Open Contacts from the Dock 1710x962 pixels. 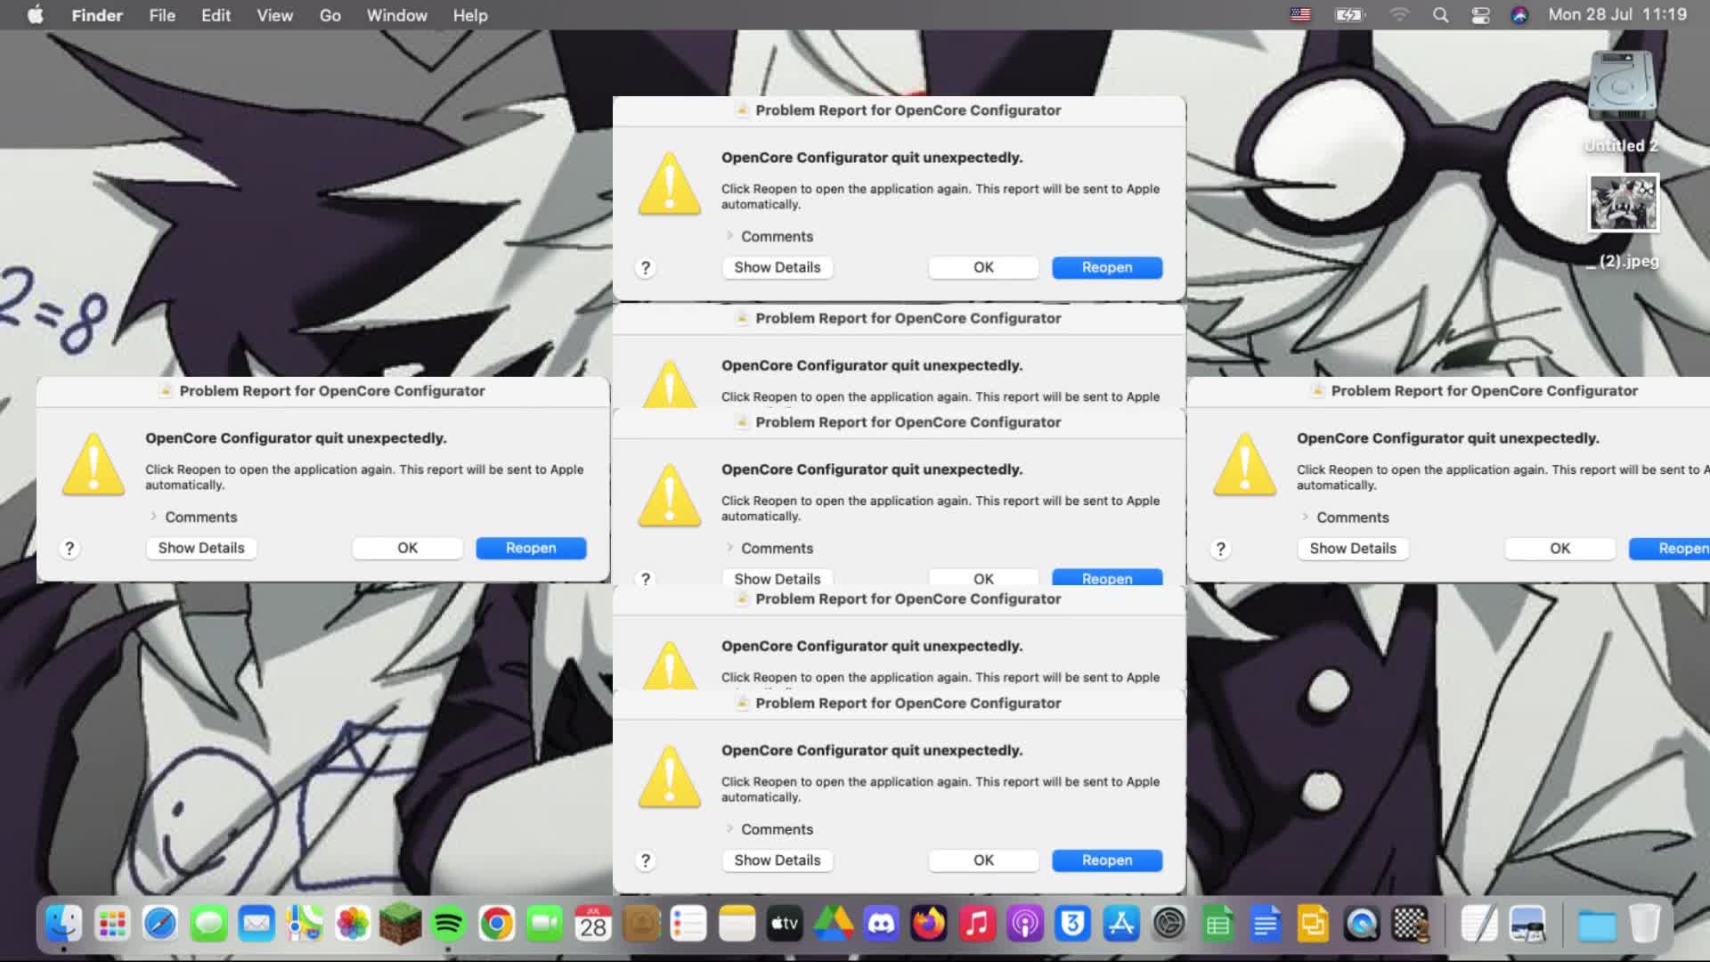(x=641, y=924)
